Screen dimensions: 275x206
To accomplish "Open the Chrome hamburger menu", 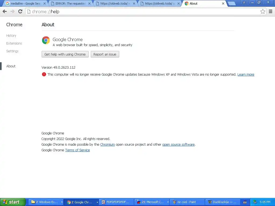I will 271,12.
